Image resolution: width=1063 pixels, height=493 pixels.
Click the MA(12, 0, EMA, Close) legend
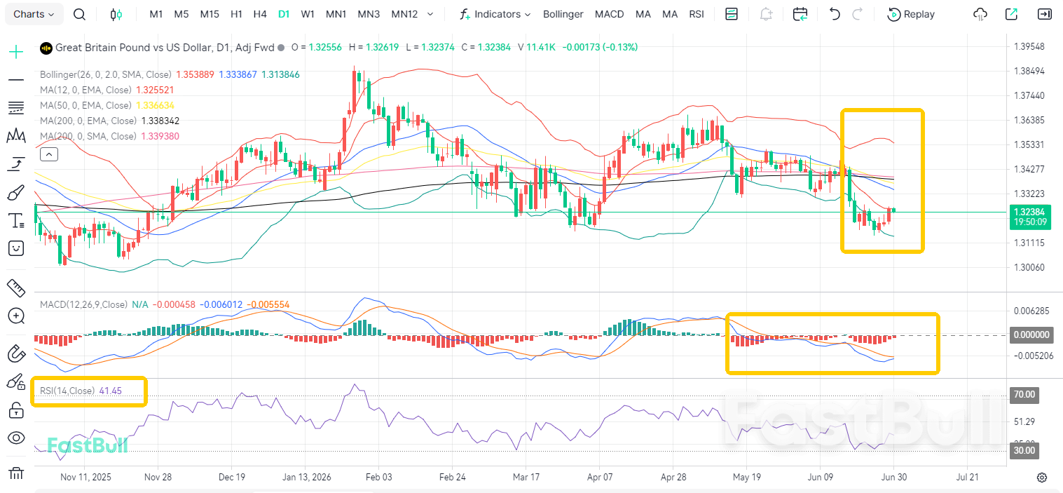[85, 90]
